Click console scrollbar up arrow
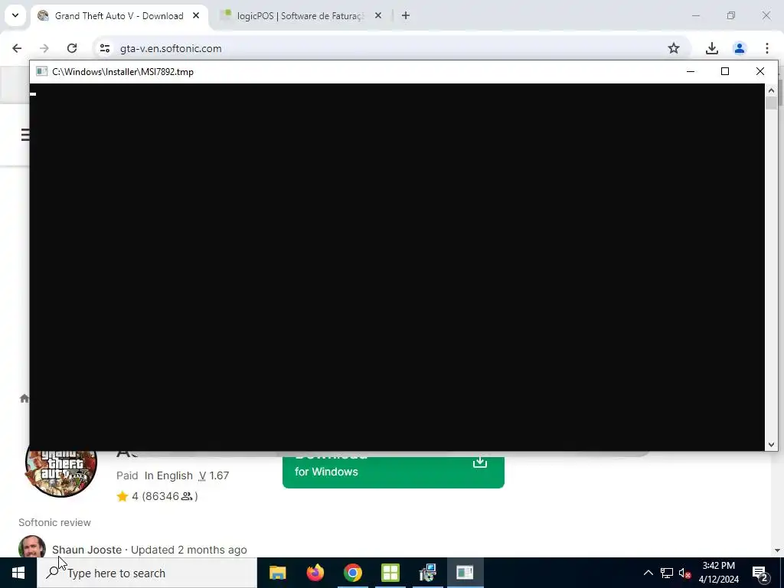The image size is (784, 588). pyautogui.click(x=771, y=90)
